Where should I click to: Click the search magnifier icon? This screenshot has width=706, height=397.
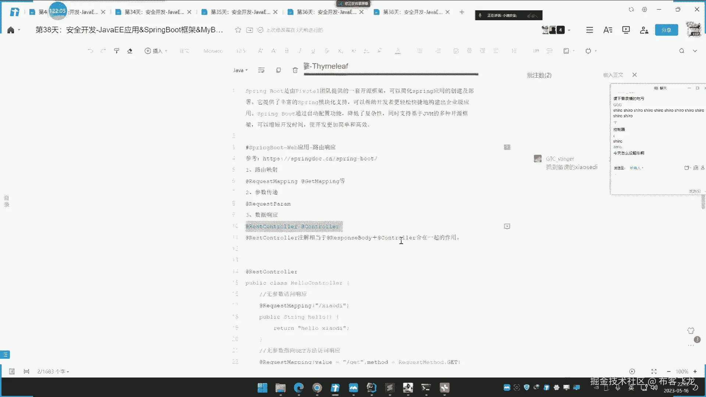pos(681,51)
